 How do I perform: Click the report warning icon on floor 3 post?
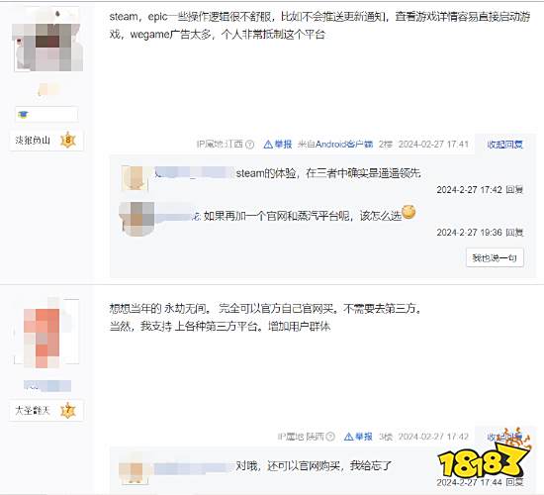[x=348, y=437]
